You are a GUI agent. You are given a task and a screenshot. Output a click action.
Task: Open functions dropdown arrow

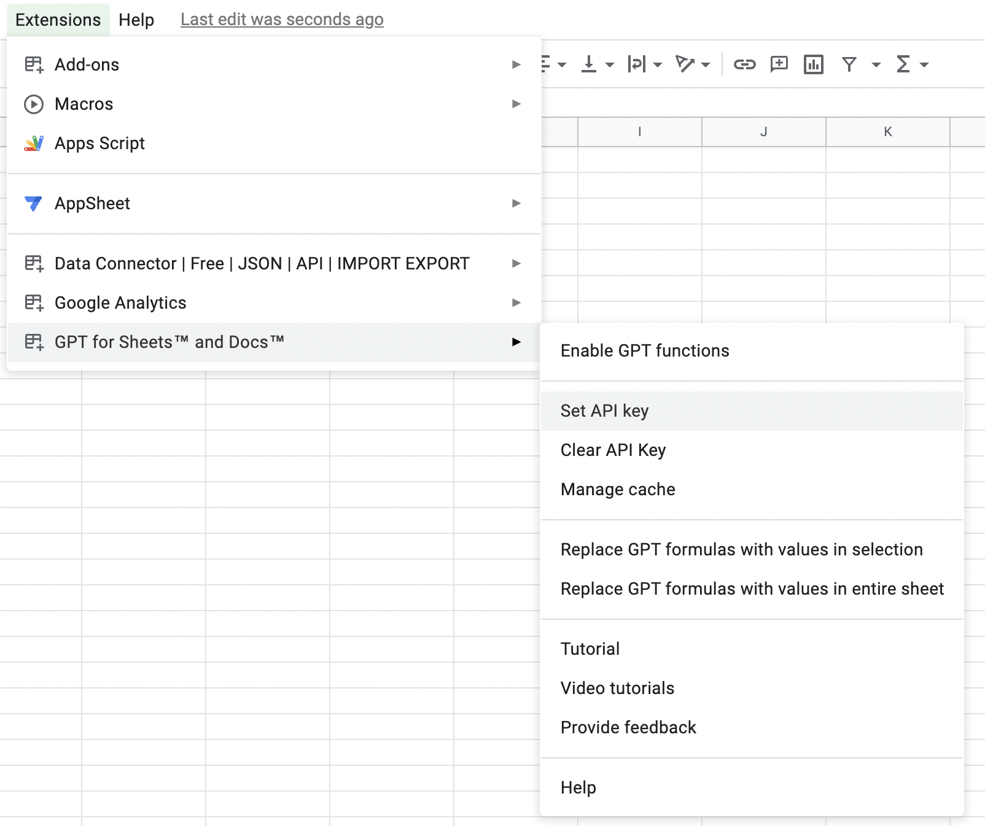coord(924,64)
